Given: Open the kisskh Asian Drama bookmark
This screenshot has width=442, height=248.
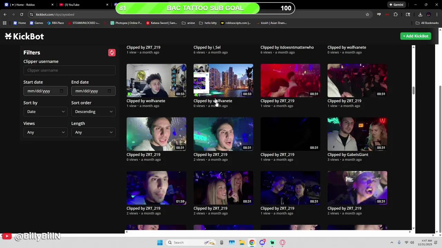Looking at the screenshot, I should (x=271, y=23).
